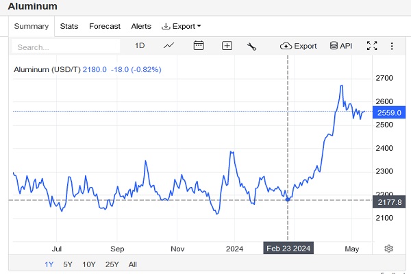Select the 5Y time range
Image resolution: width=411 pixels, height=274 pixels.
68,264
